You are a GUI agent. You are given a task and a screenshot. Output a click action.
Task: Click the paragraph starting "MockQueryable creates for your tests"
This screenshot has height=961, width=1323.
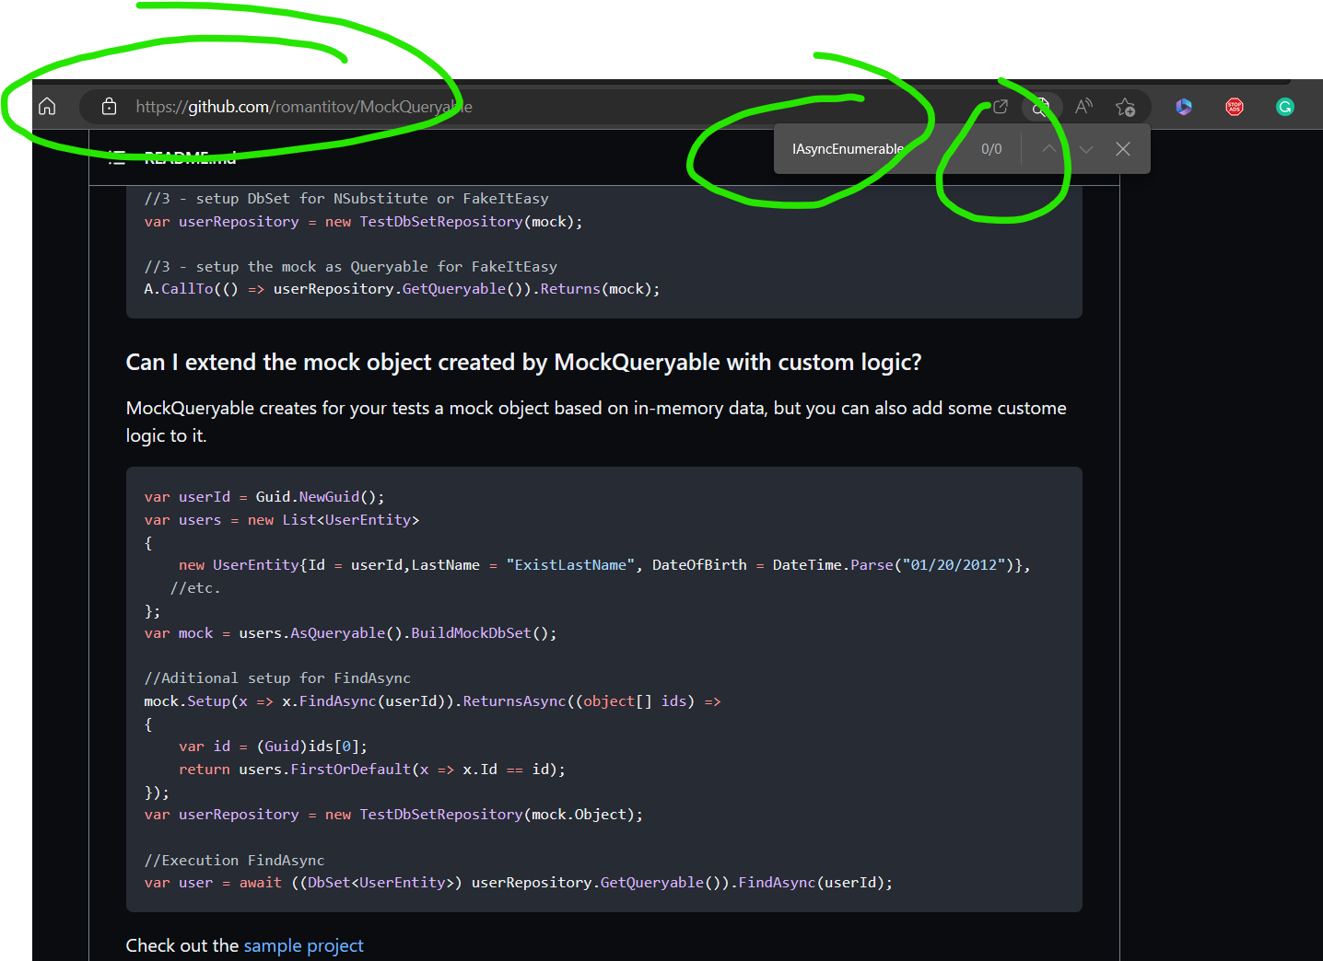pyautogui.click(x=596, y=422)
